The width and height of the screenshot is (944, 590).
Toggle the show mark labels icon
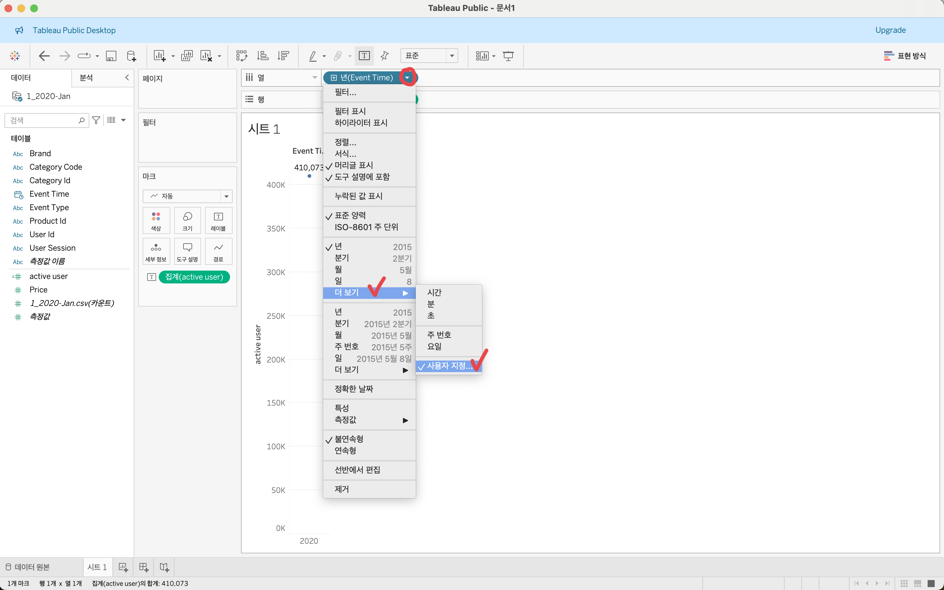coord(364,56)
